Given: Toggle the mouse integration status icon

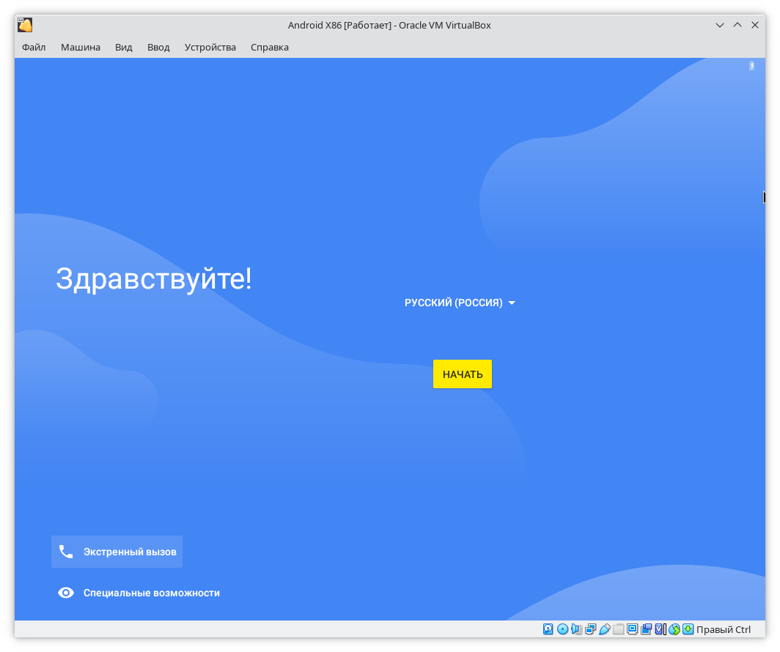Looking at the screenshot, I should click(x=674, y=629).
